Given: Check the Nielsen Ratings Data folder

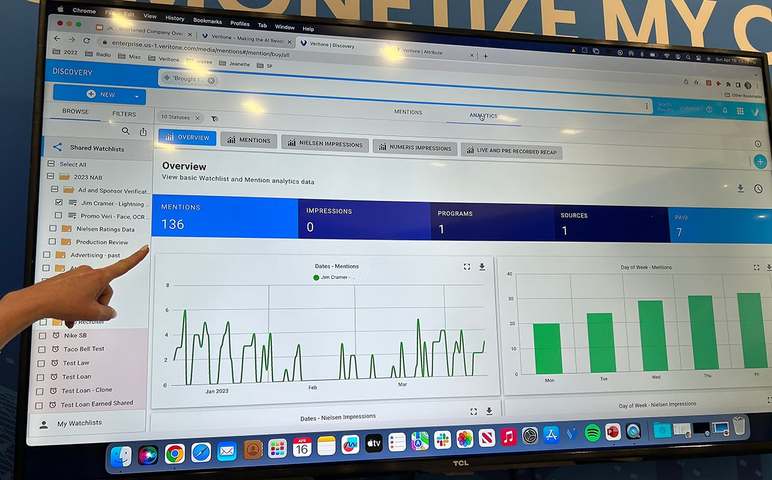Looking at the screenshot, I should (x=53, y=228).
